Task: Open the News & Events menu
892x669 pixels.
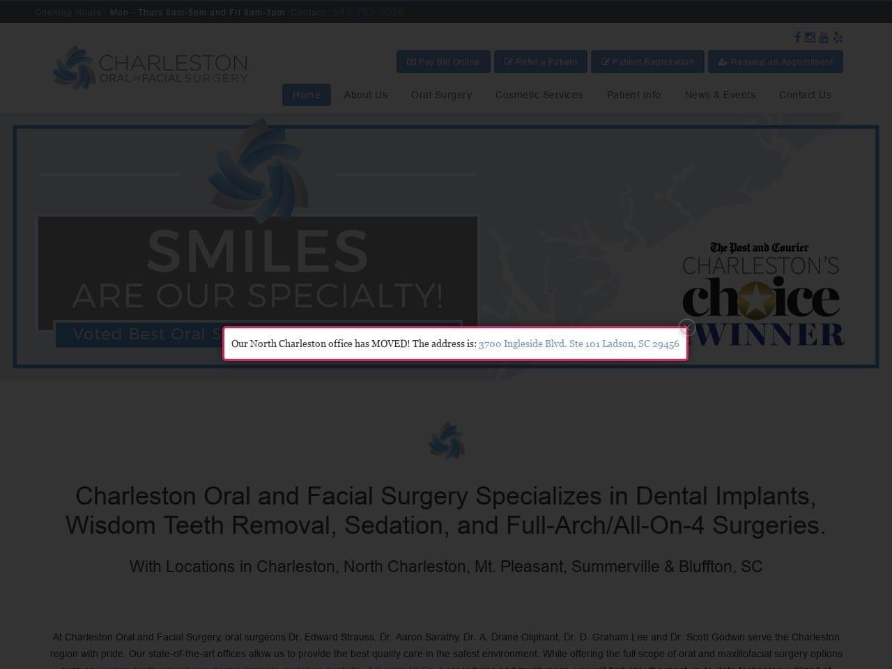Action: (x=720, y=95)
